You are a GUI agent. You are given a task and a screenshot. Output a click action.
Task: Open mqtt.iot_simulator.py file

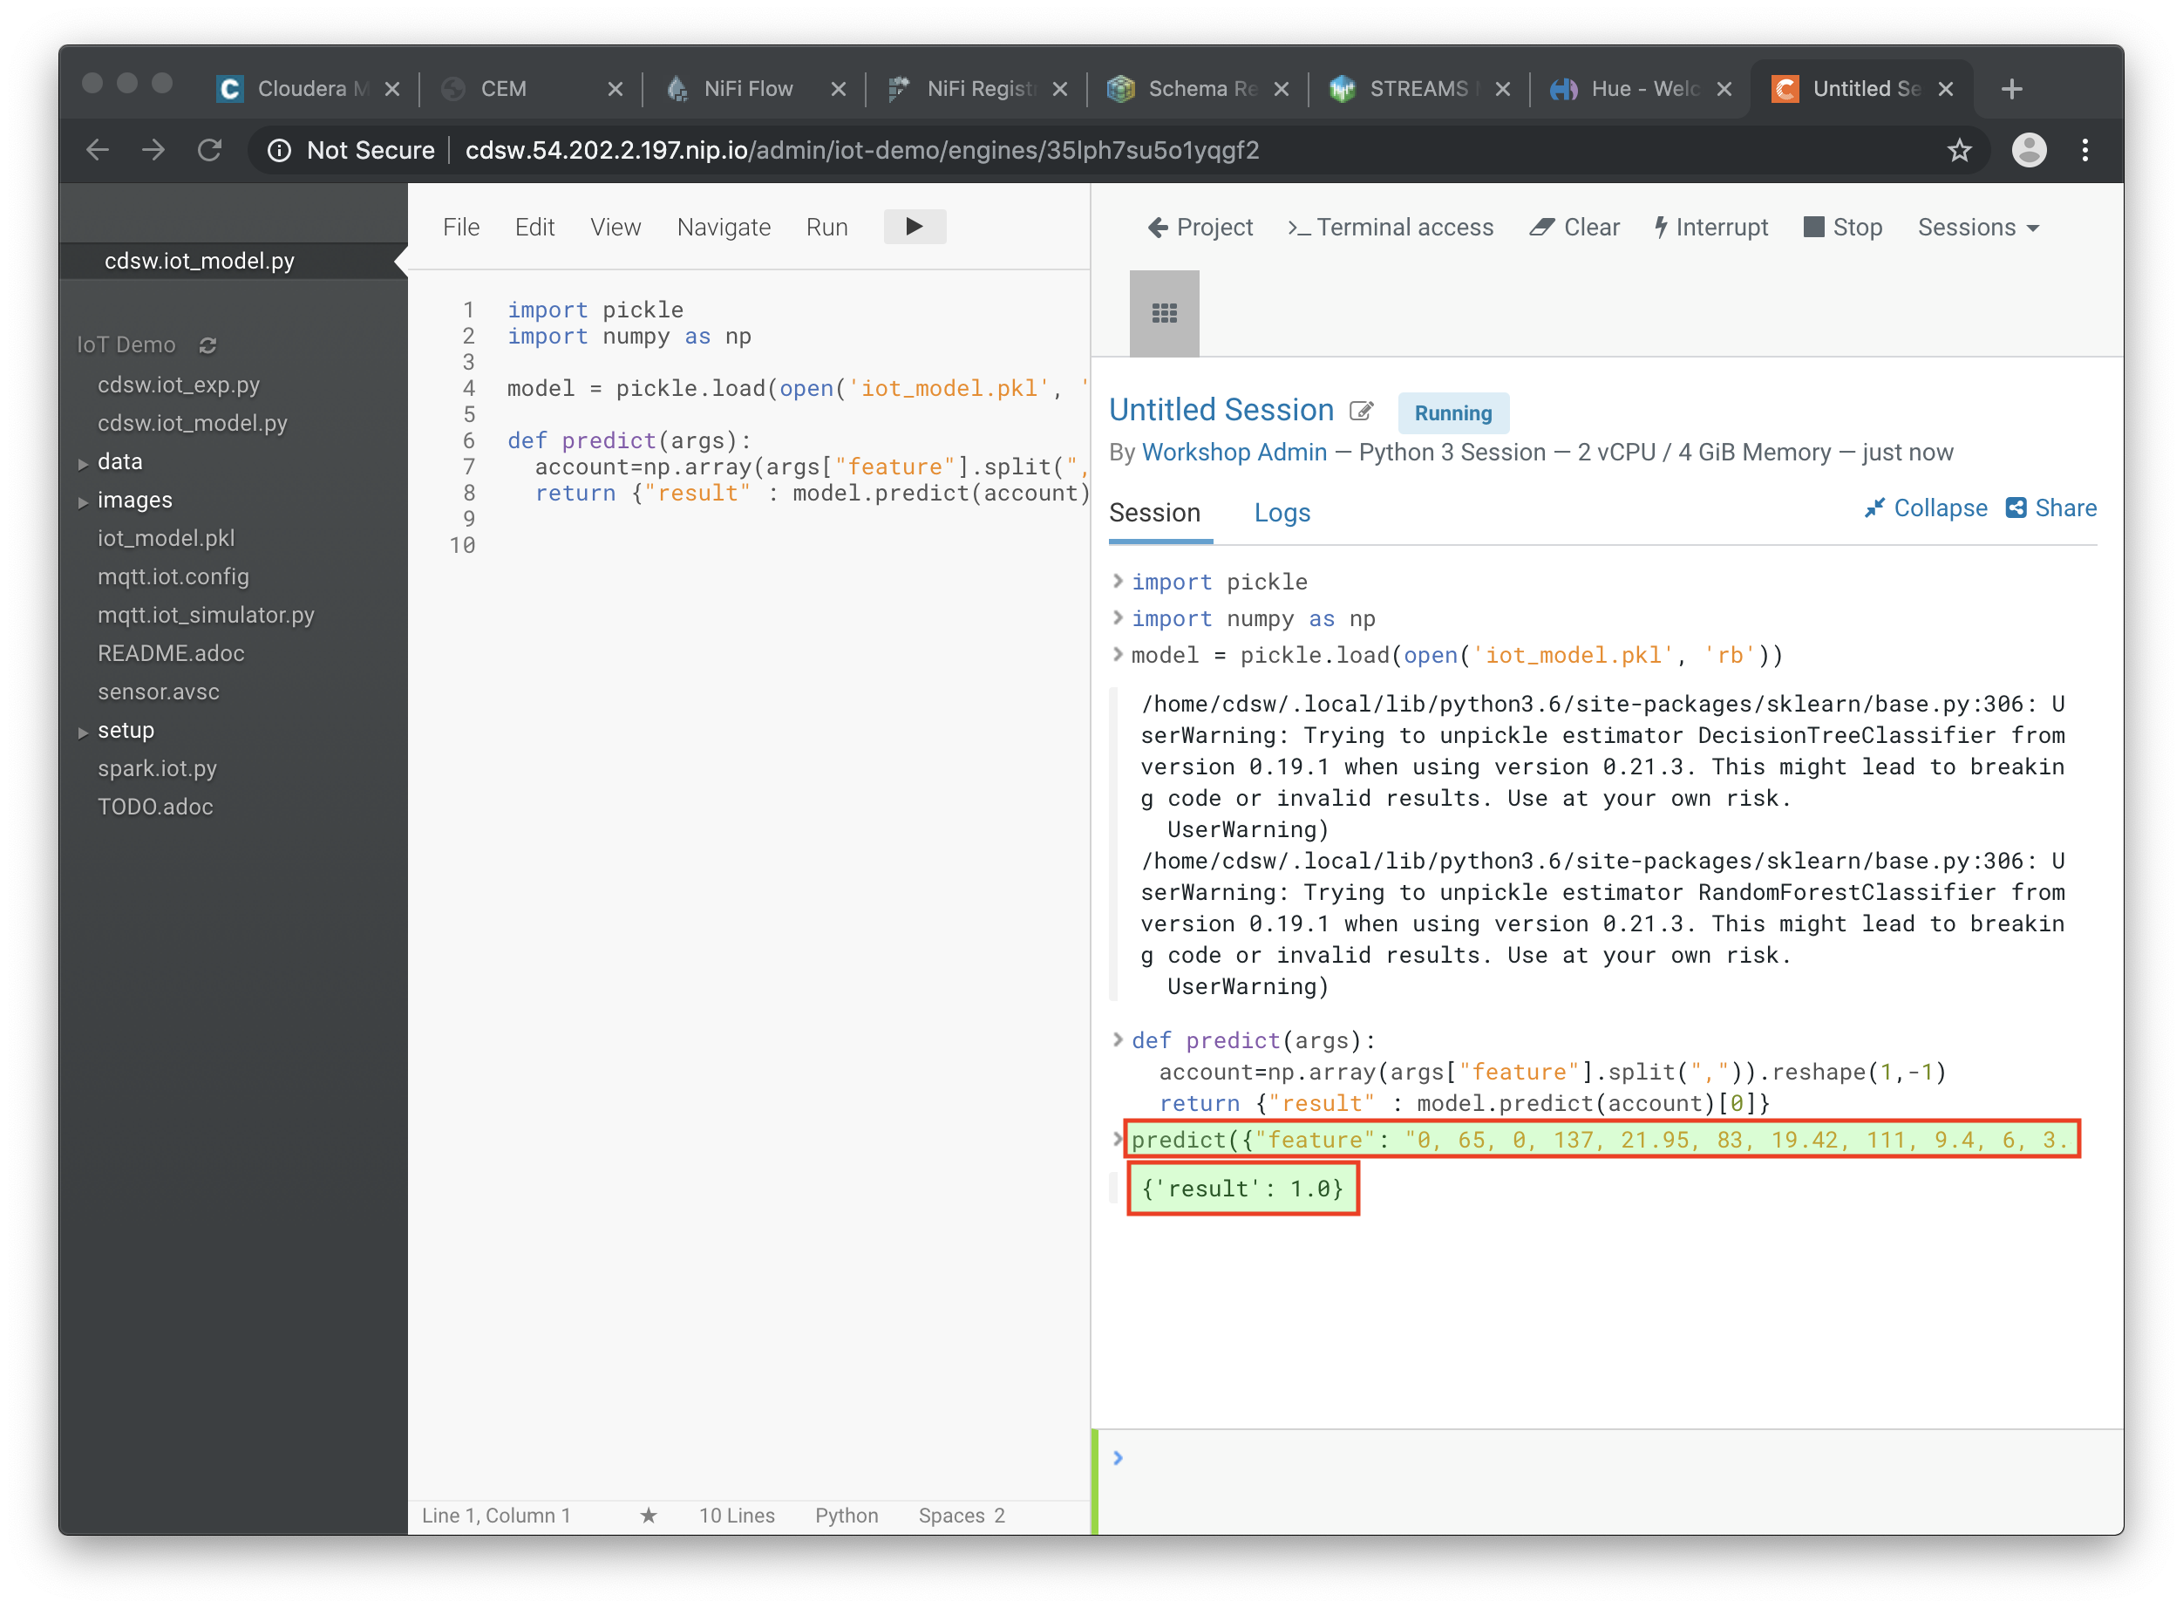207,615
